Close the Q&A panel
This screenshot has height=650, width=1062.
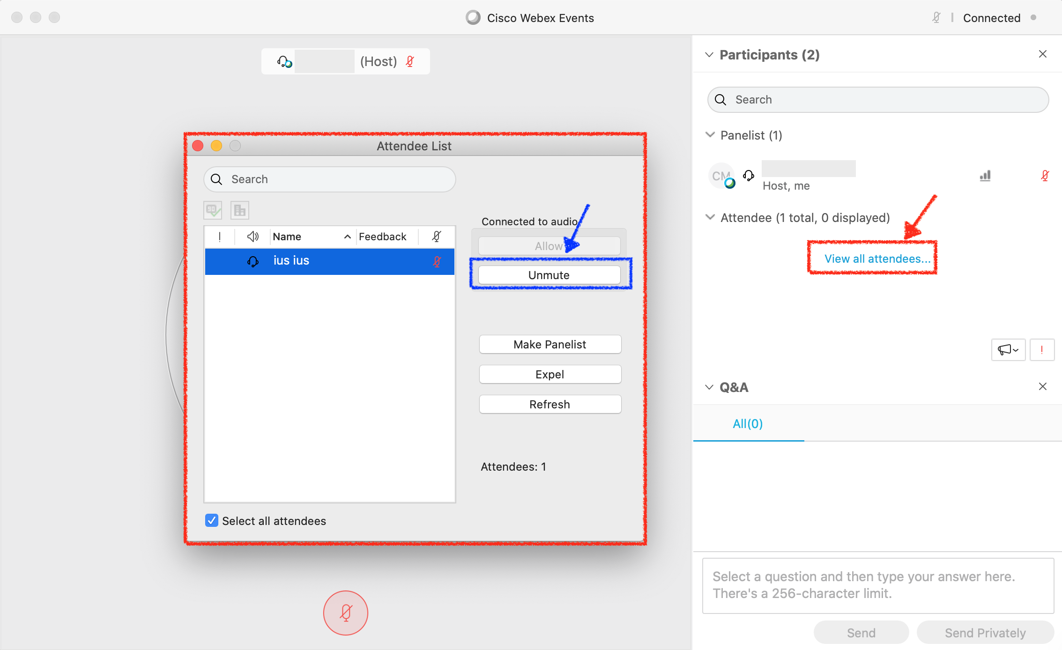pyautogui.click(x=1042, y=387)
